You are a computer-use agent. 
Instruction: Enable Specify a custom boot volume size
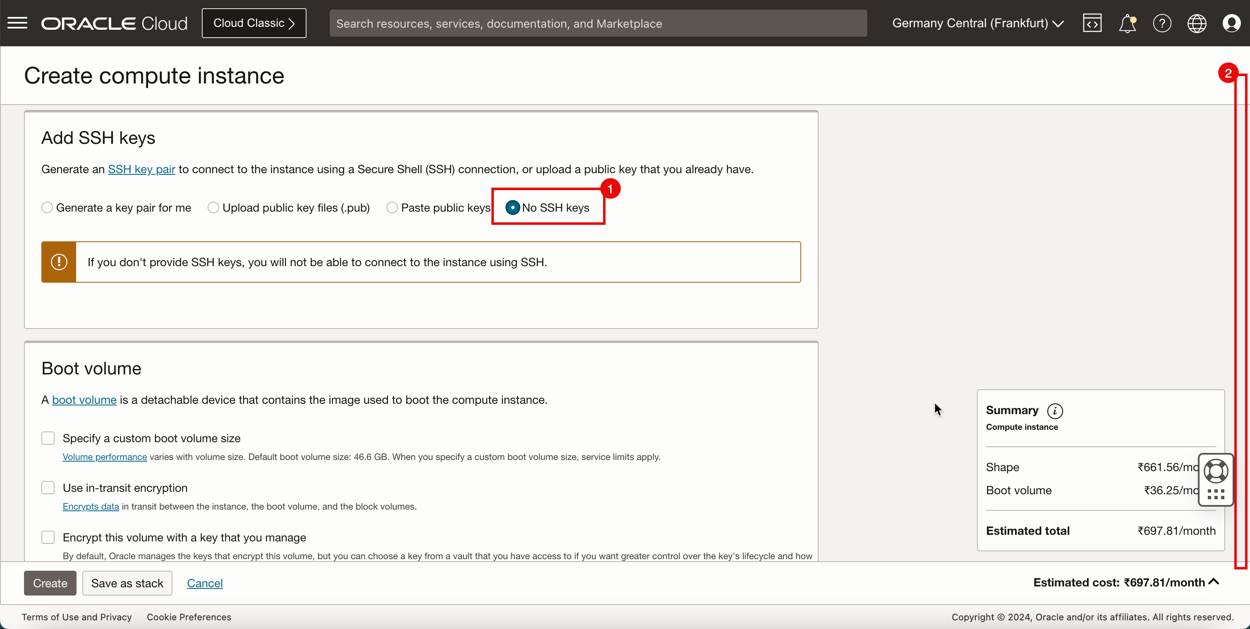[48, 438]
